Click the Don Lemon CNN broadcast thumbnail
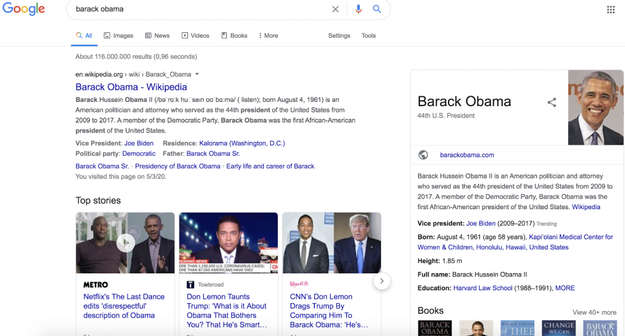Viewport: 625px width, 336px height. tap(228, 243)
